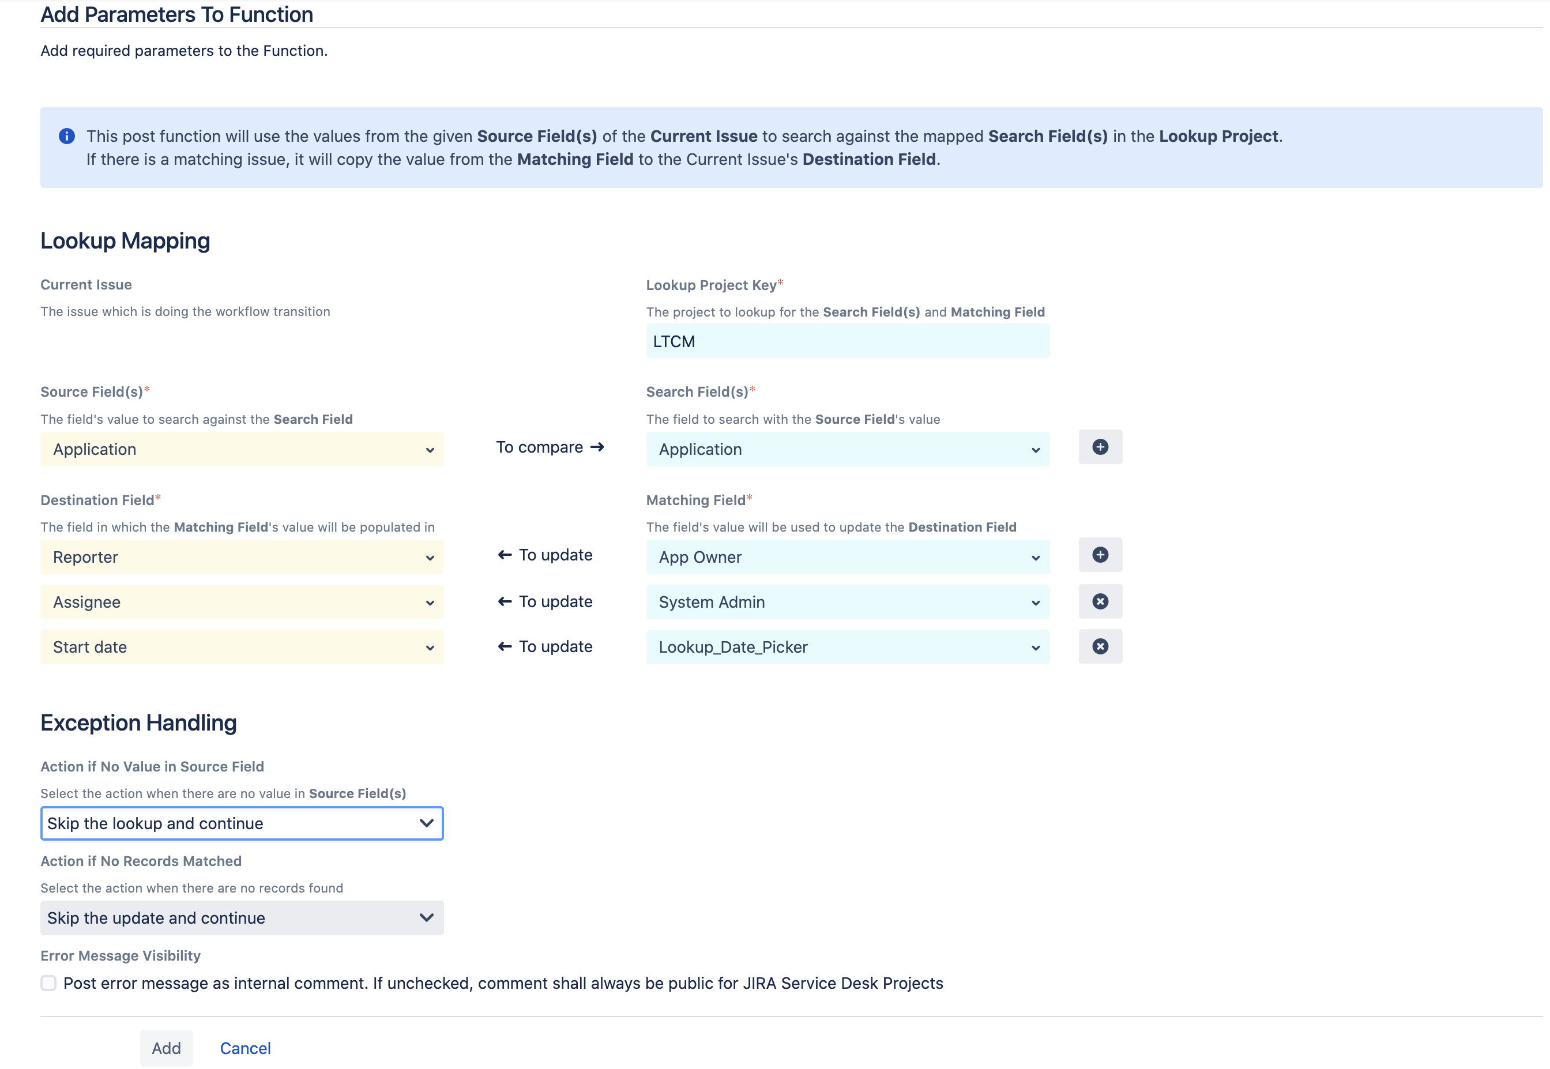The height and width of the screenshot is (1069, 1550).
Task: Remove the Lookup_Date_Picker mapping row
Action: (x=1100, y=646)
